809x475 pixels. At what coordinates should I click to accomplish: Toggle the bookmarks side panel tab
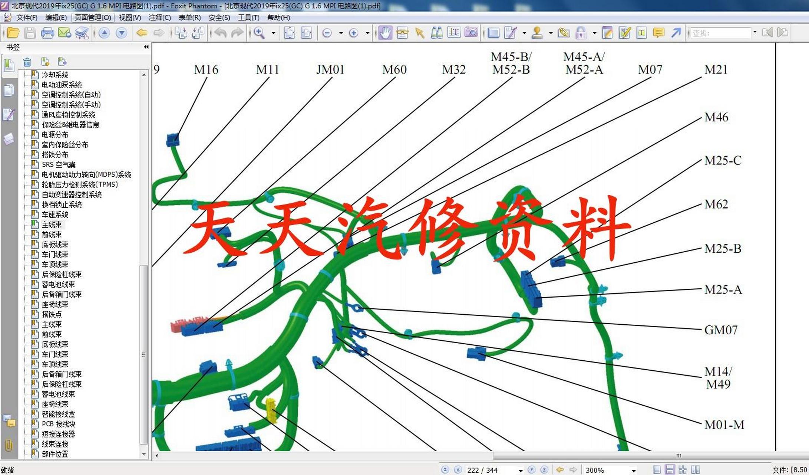click(x=9, y=66)
